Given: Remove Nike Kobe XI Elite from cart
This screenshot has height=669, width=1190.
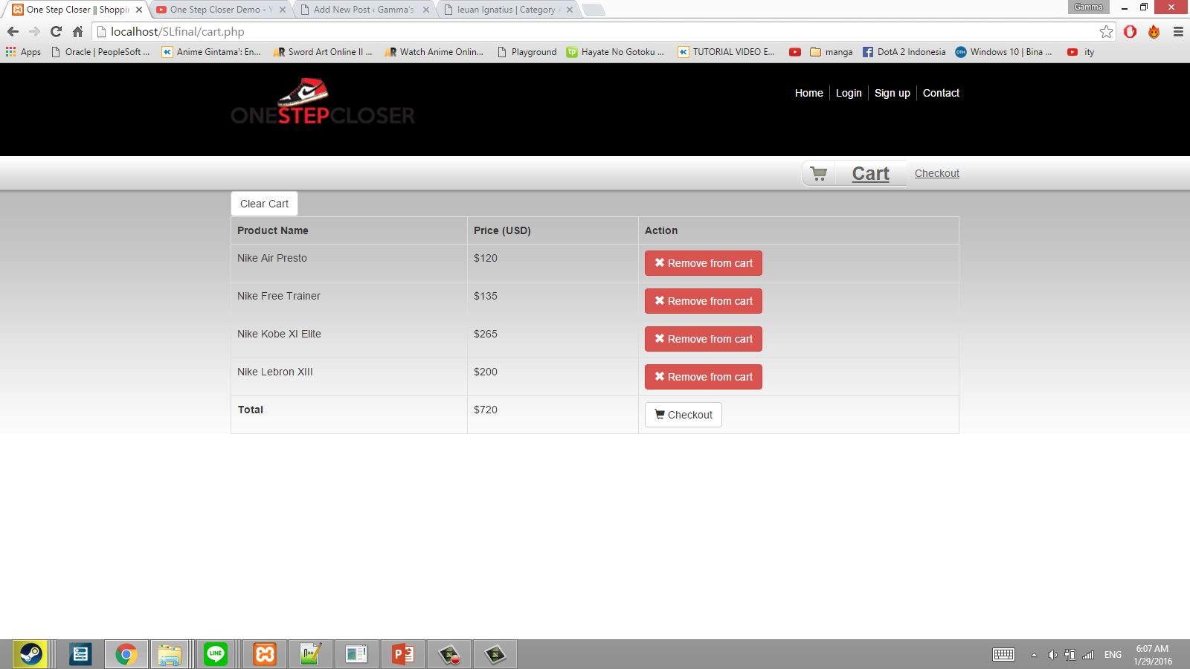Looking at the screenshot, I should tap(704, 339).
